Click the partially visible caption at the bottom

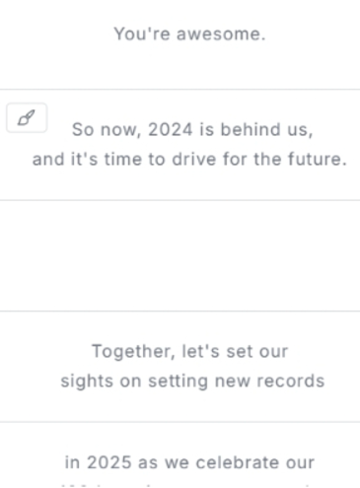[x=185, y=485]
